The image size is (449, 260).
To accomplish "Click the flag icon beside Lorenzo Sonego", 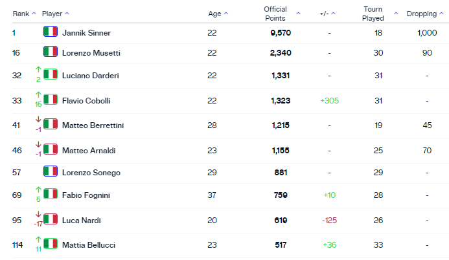I will pos(51,171).
